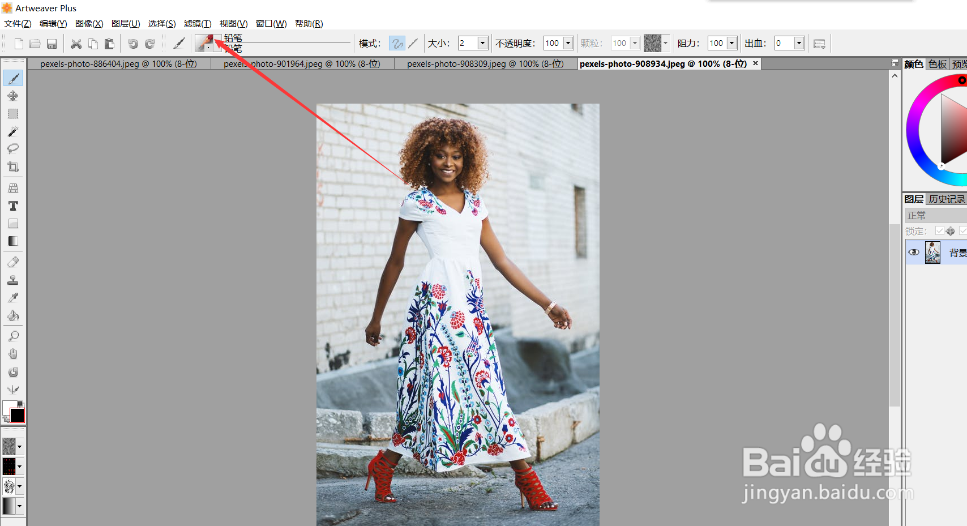Select the Magic Wand tool

13,131
